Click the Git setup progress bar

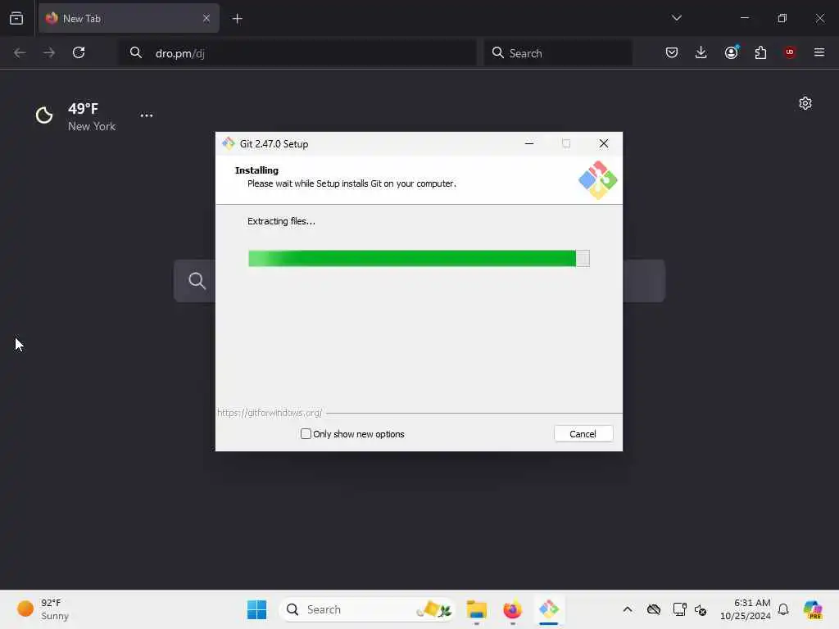click(419, 258)
